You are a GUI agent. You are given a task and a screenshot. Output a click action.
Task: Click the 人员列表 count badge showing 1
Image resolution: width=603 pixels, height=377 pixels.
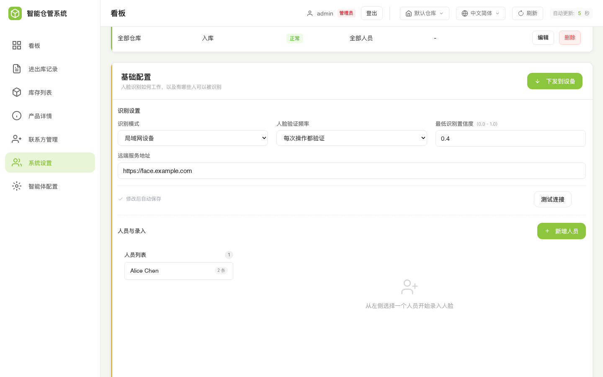(229, 255)
